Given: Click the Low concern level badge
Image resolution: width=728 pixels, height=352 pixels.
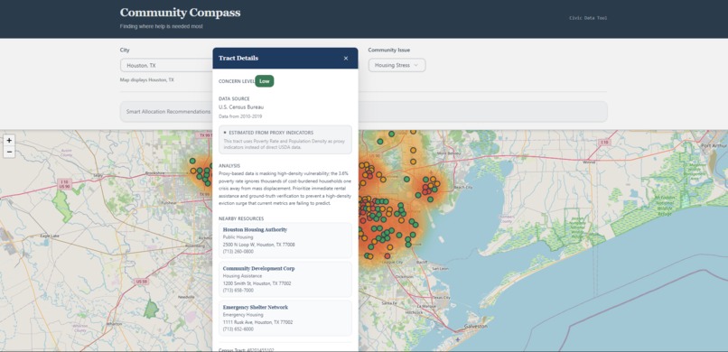Looking at the screenshot, I should click(264, 81).
